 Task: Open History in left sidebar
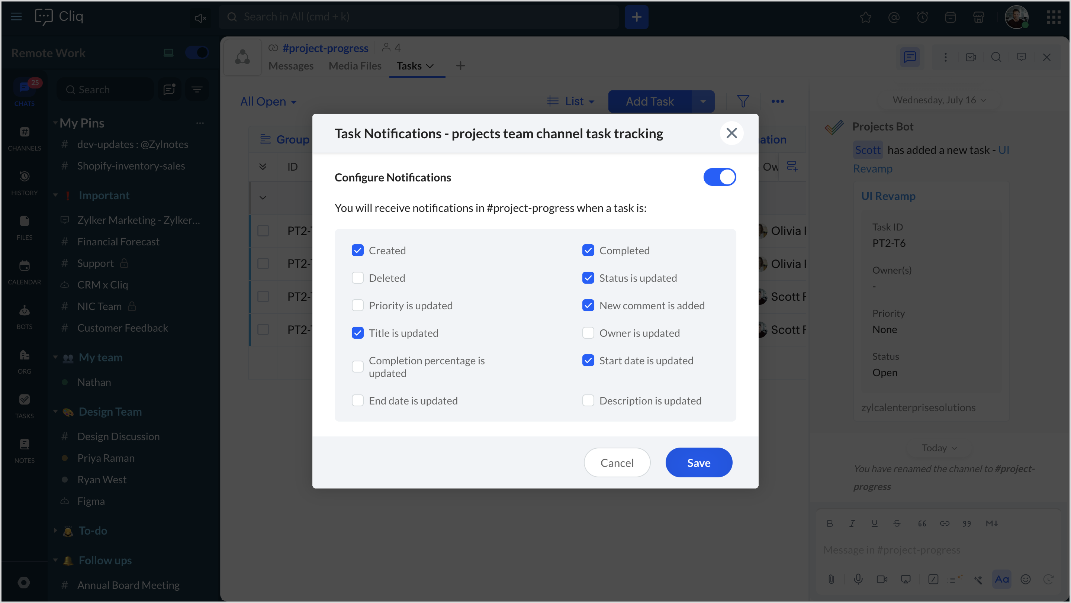[x=25, y=183]
